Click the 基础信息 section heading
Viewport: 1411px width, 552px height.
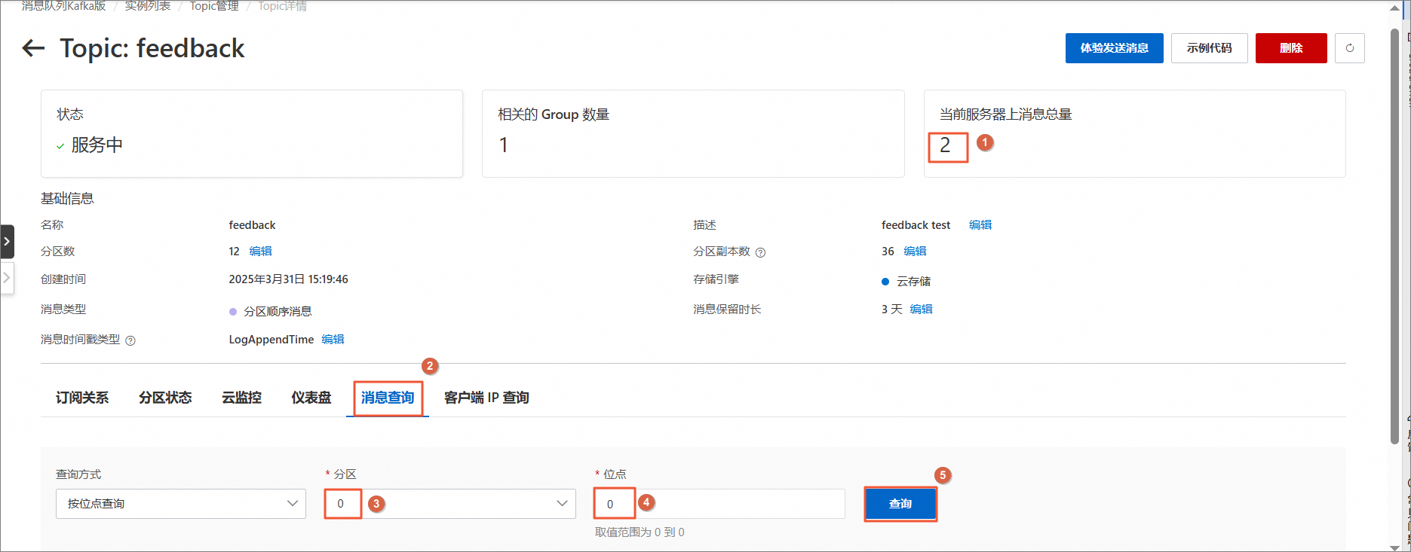click(x=67, y=199)
